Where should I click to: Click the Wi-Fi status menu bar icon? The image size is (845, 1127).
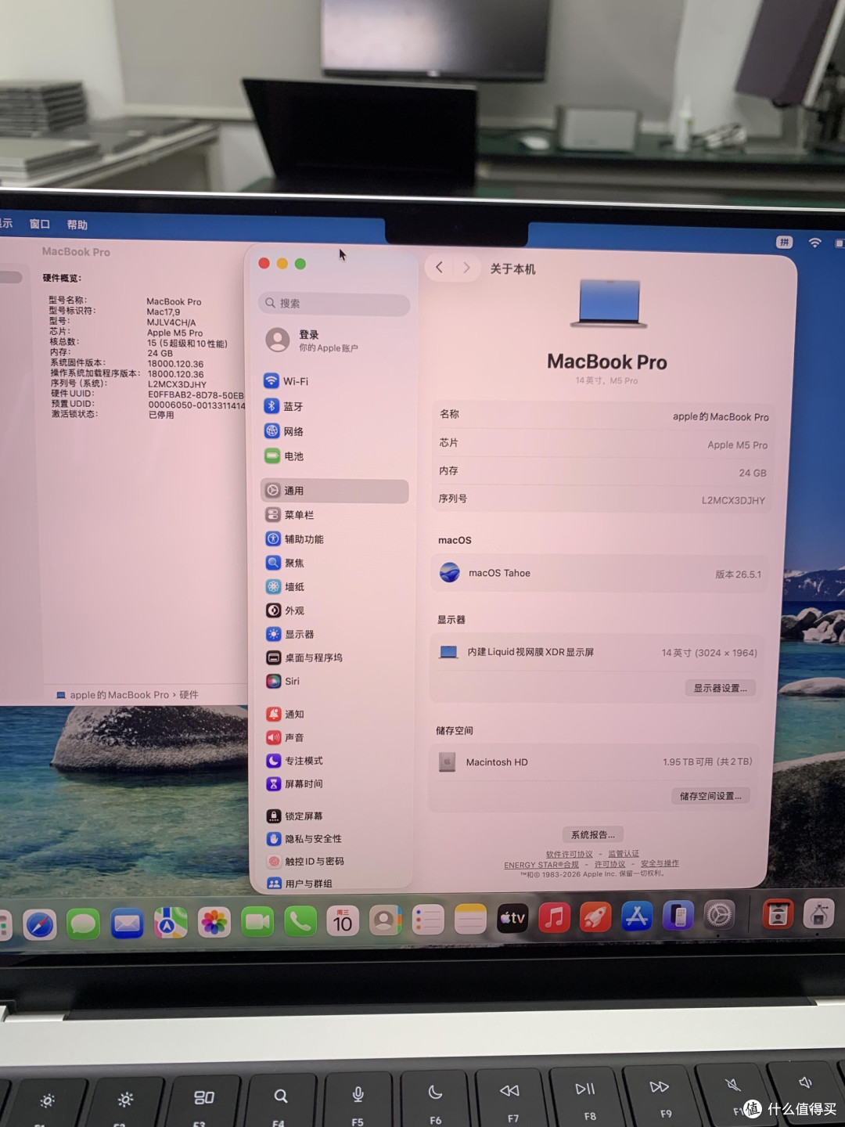click(x=814, y=243)
